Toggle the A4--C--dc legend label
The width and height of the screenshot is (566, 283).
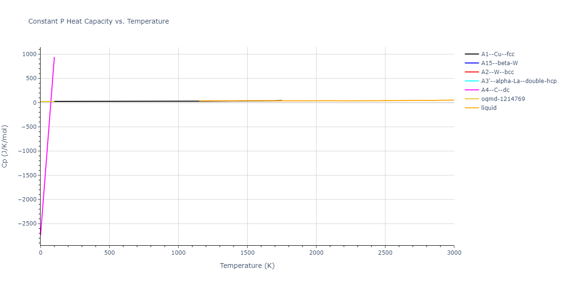pyautogui.click(x=495, y=90)
